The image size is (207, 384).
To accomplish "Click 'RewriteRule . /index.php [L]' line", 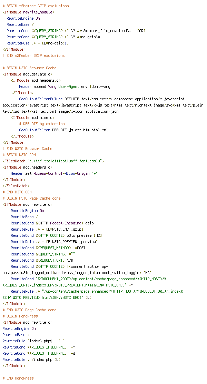I will click(31, 360).
